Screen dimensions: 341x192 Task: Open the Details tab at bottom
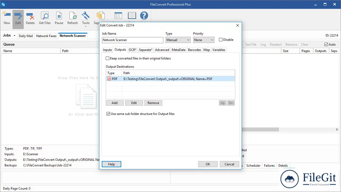point(283,166)
